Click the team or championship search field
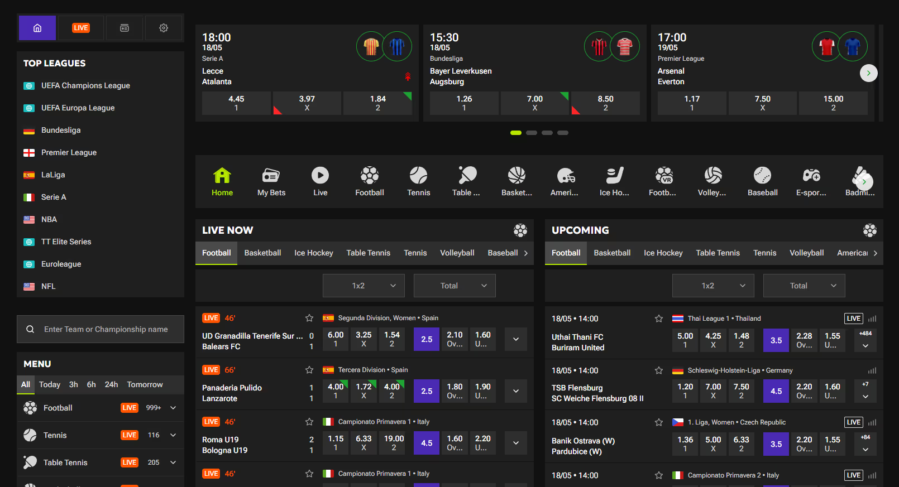This screenshot has height=487, width=899. coord(106,329)
